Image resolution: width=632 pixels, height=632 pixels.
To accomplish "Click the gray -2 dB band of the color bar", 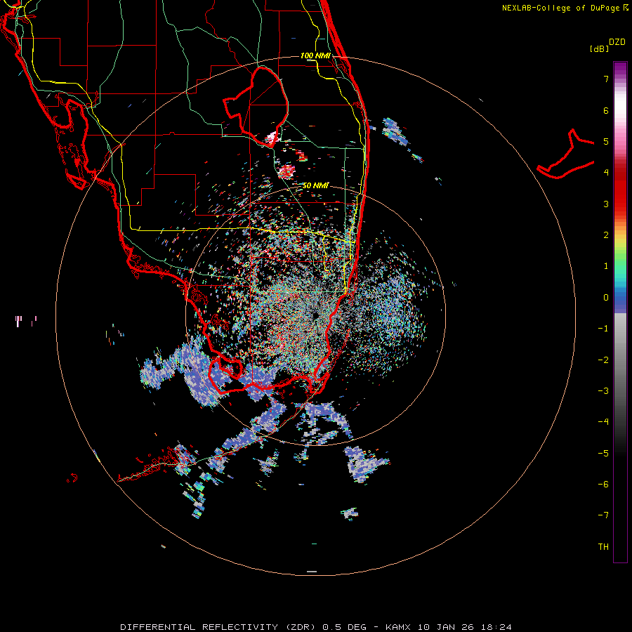I will pos(620,360).
